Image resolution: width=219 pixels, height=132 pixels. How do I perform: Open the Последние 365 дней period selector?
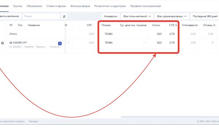point(205,16)
